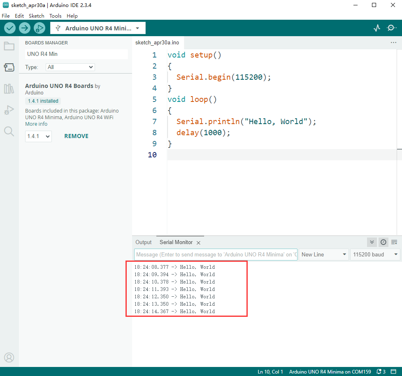Open the editor tab more-options ellipsis
Image resolution: width=402 pixels, height=376 pixels.
(393, 42)
